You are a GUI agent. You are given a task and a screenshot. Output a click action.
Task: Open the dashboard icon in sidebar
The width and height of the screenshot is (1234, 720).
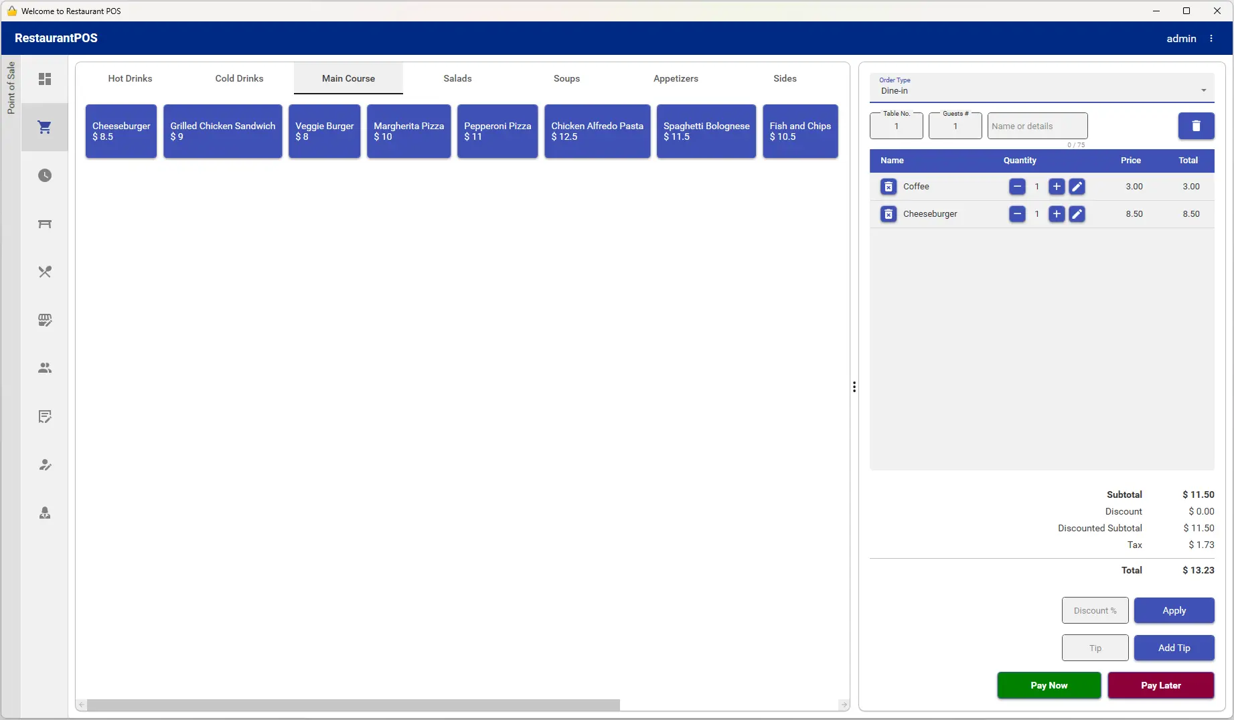click(x=45, y=79)
